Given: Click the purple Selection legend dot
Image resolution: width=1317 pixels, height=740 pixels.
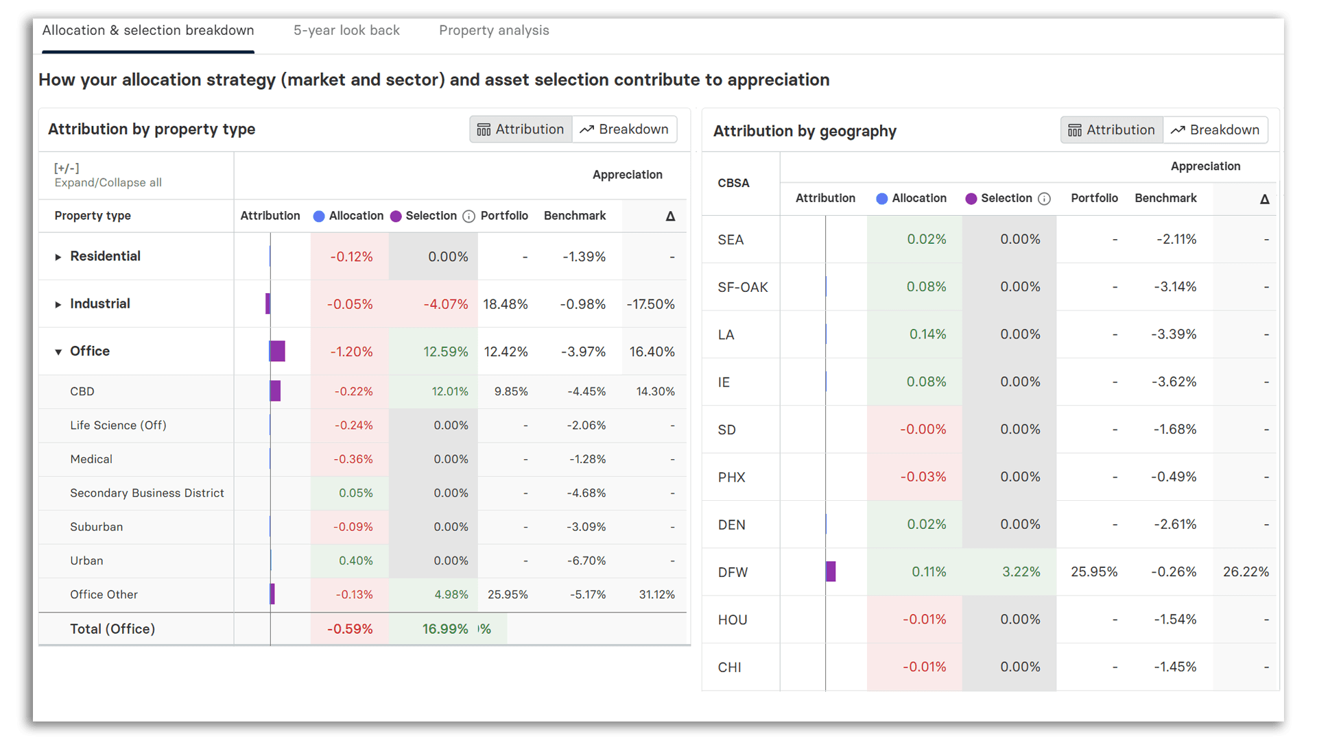Looking at the screenshot, I should tap(396, 216).
